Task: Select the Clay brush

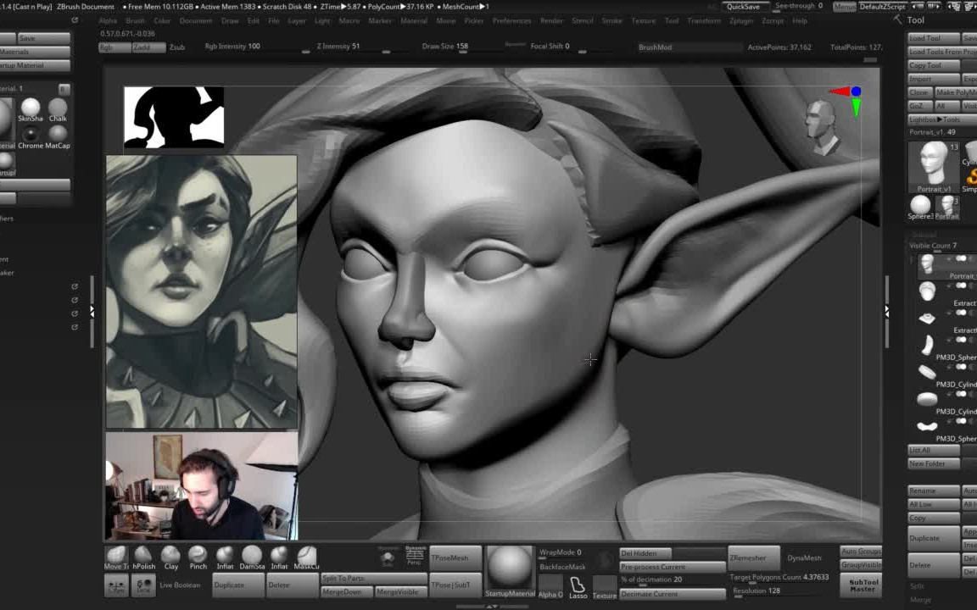Action: tap(170, 557)
